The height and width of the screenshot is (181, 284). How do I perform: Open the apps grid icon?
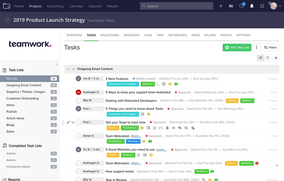tap(262, 6)
